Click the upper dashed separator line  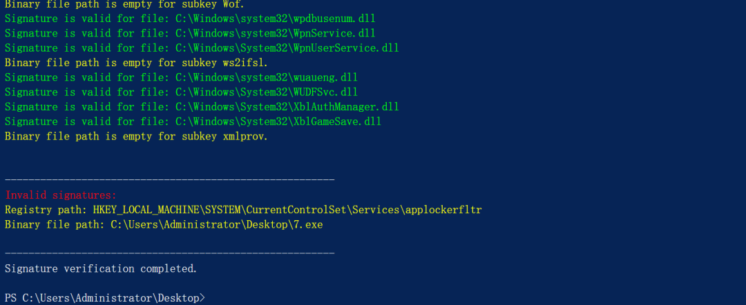click(x=170, y=180)
